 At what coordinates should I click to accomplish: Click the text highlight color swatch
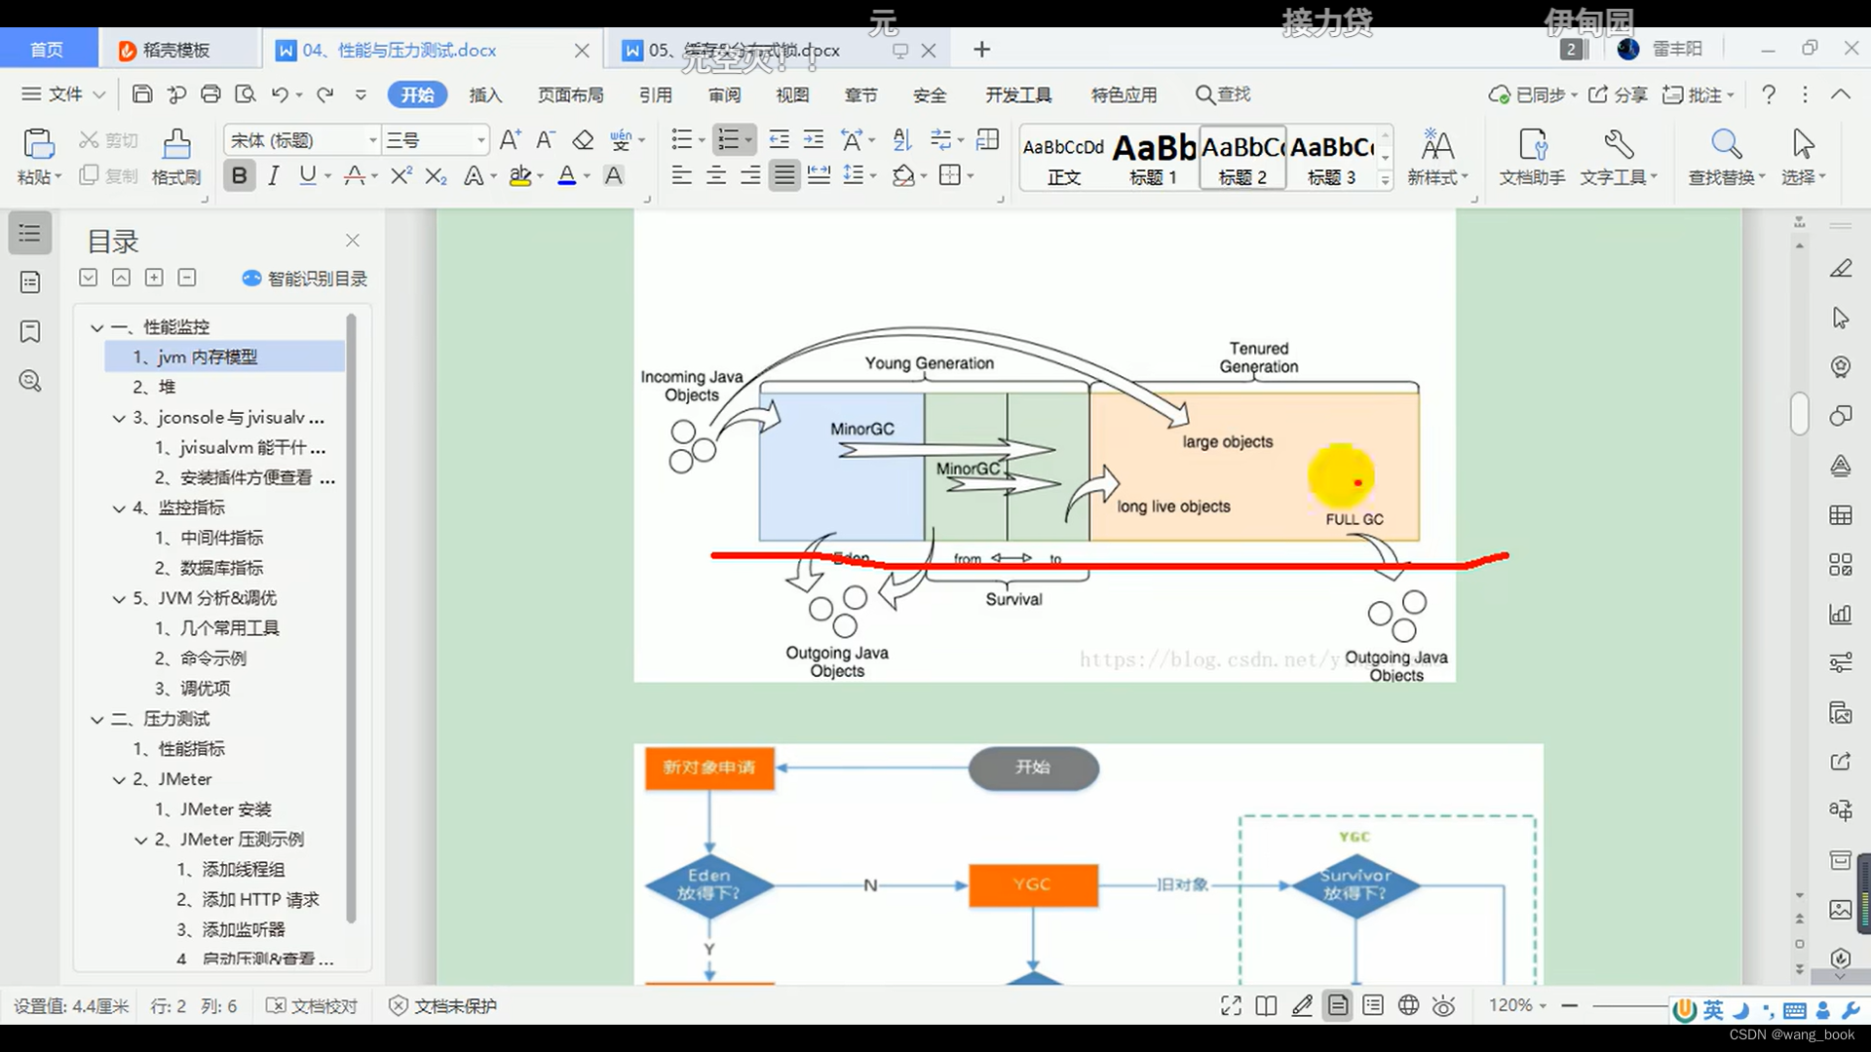[520, 175]
